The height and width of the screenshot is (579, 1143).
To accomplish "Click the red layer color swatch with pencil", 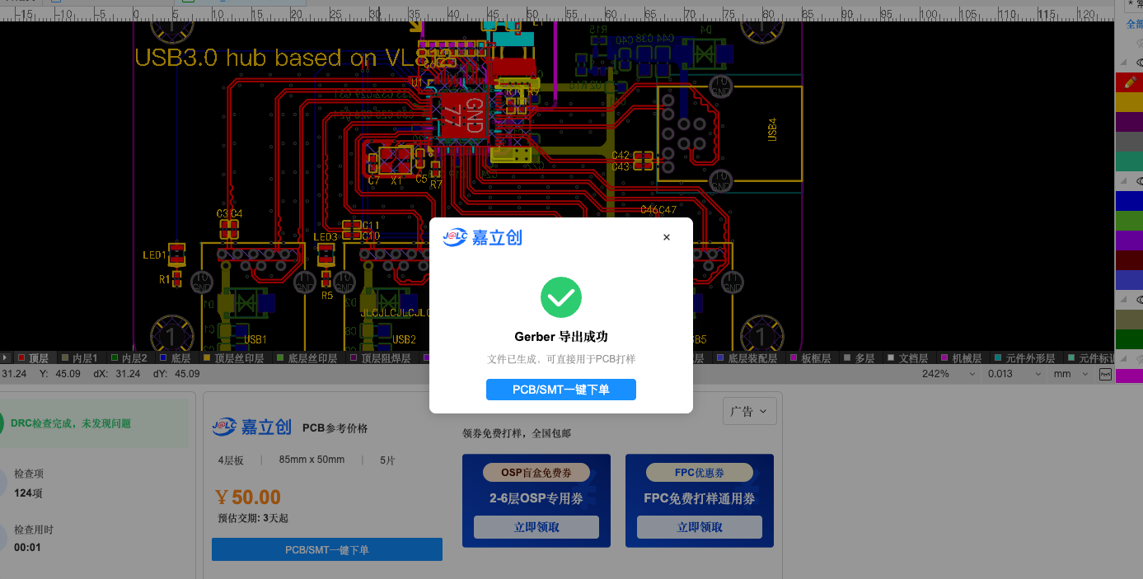I will pos(1129,82).
